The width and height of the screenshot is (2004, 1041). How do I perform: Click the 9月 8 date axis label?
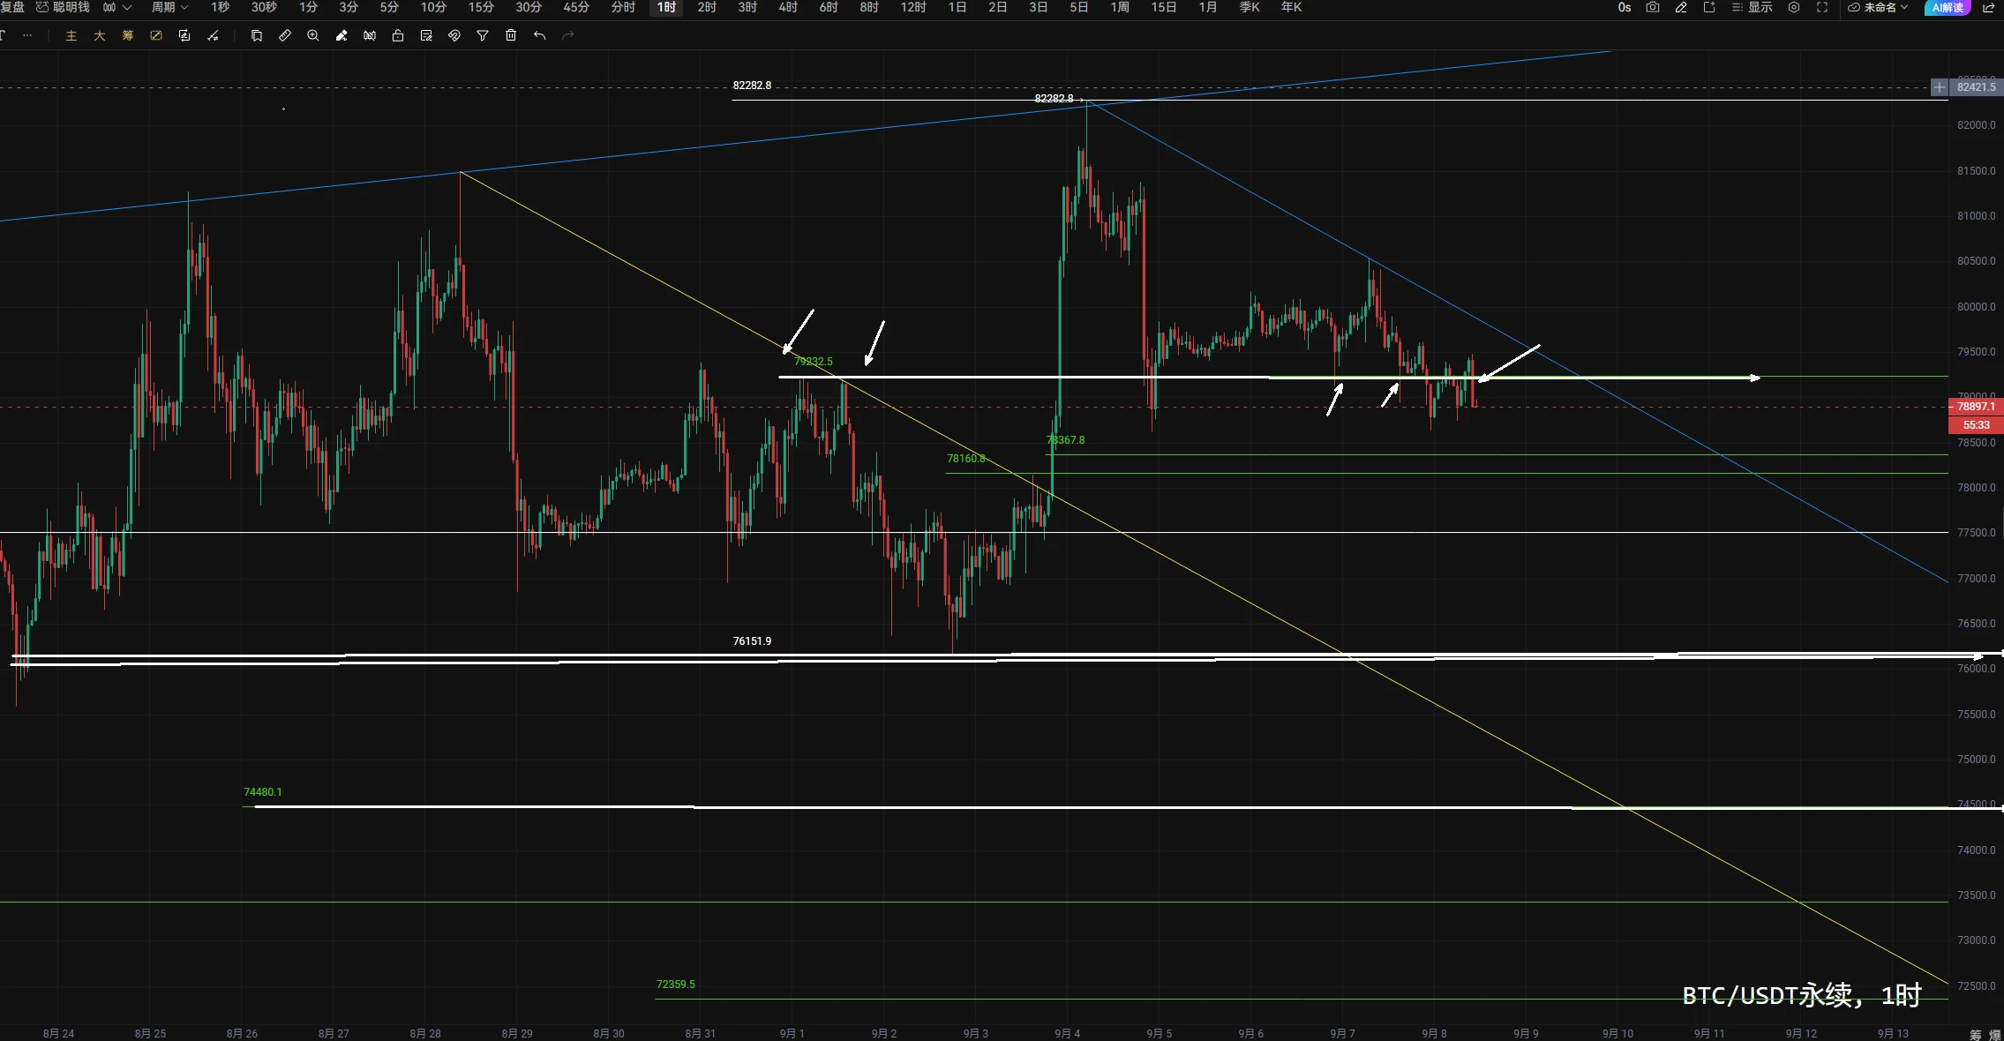[x=1434, y=1033]
